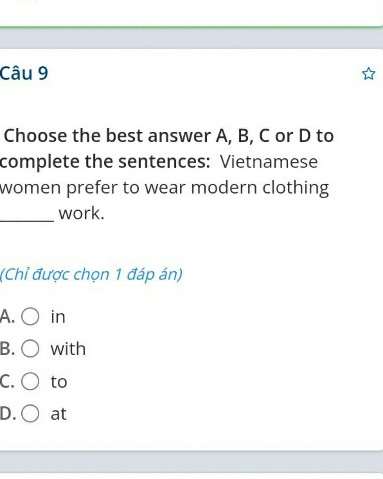Viewport: 383px width, 479px height.
Task: Choose the answer text "in"
Action: click(58, 317)
